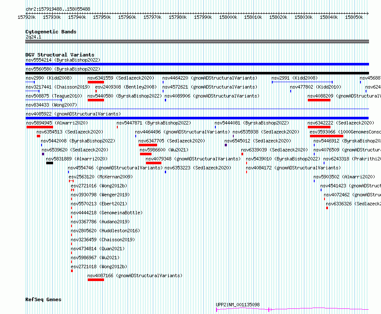Open nsv6347705 (Sedlazeck2020) entry
This screenshot has height=314, width=381.
coord(172,141)
